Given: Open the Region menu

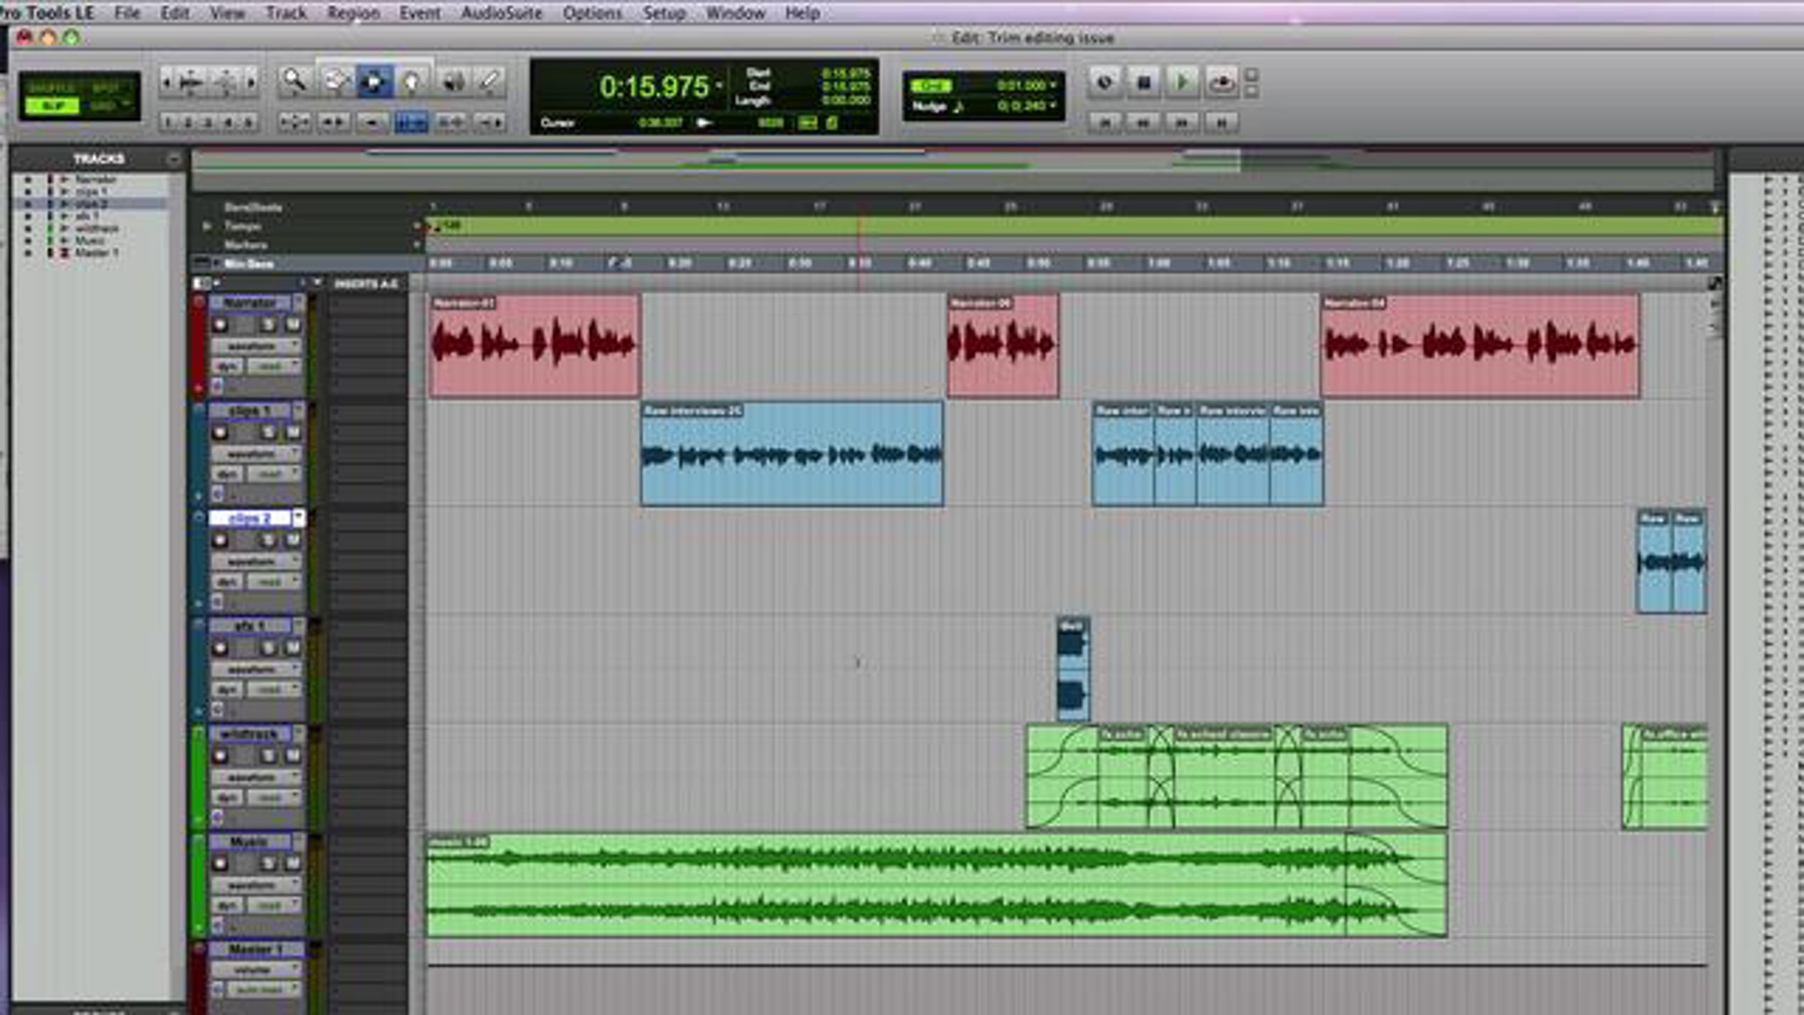Looking at the screenshot, I should [x=353, y=13].
